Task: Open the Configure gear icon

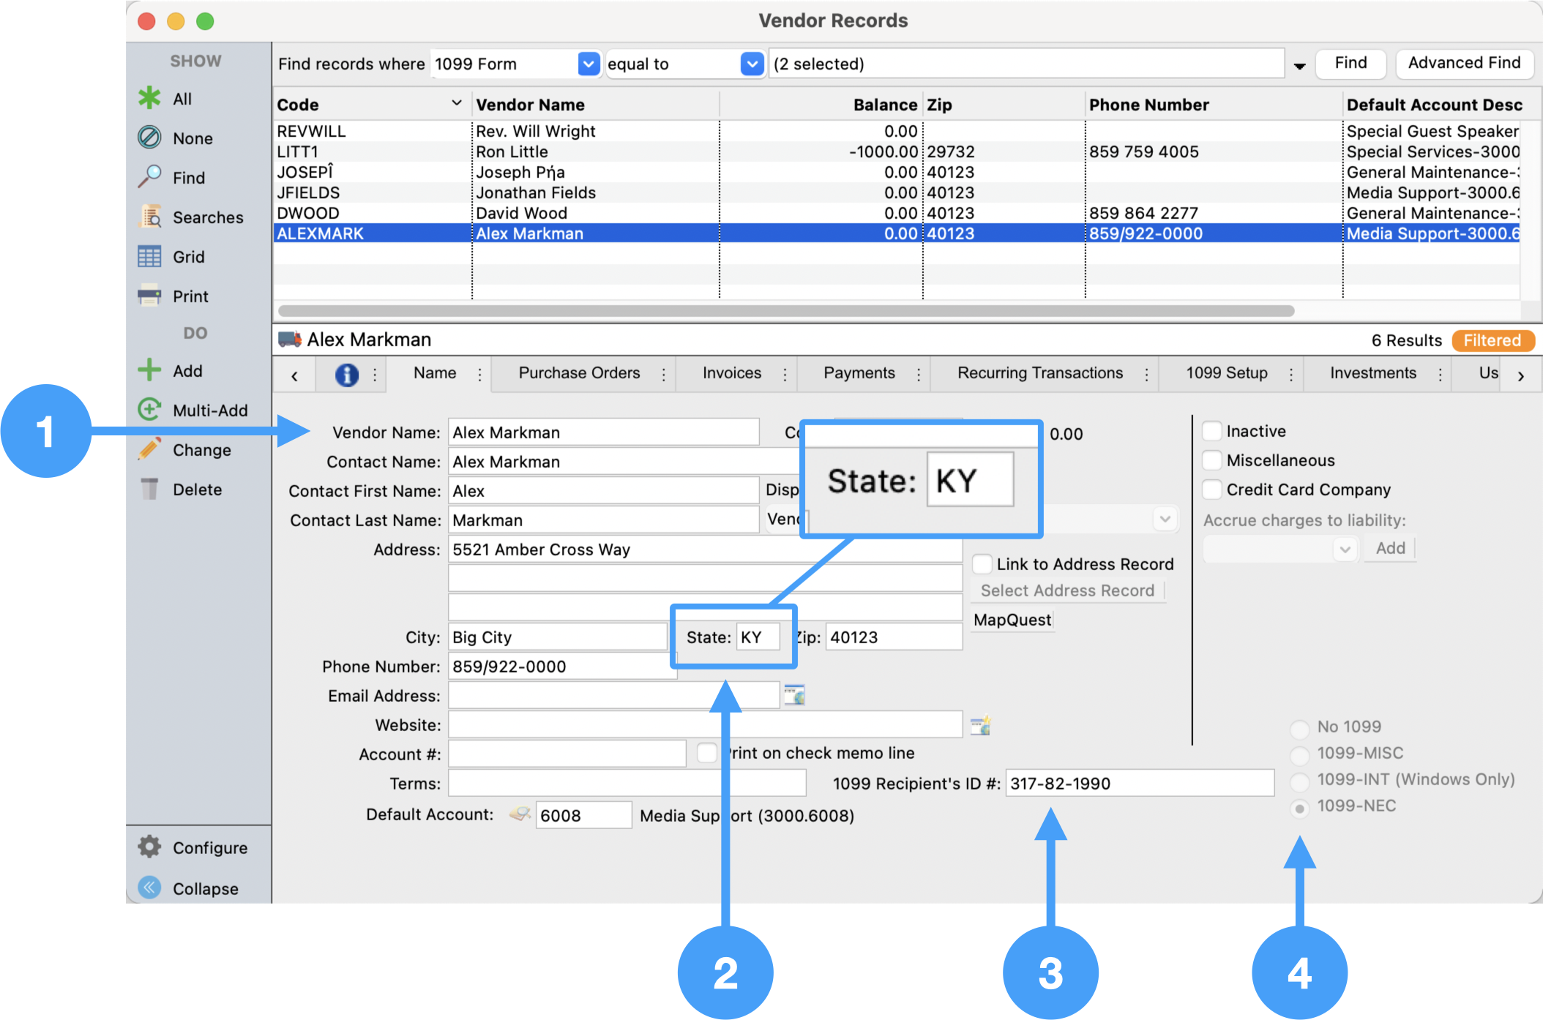Action: (149, 847)
